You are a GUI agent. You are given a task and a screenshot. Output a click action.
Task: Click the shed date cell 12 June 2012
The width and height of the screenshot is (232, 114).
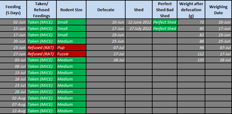click(139, 22)
